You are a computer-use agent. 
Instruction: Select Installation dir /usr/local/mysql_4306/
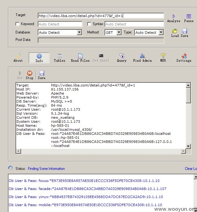pos(71,130)
